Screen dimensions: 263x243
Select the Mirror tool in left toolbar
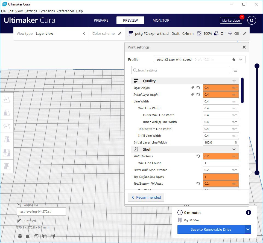coord(7,139)
